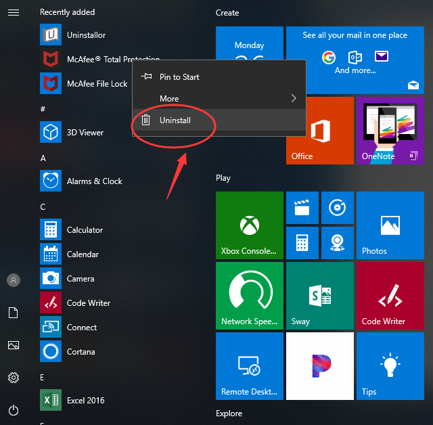433x425 pixels.
Task: Open the Maps small tile
Action: pos(338,243)
